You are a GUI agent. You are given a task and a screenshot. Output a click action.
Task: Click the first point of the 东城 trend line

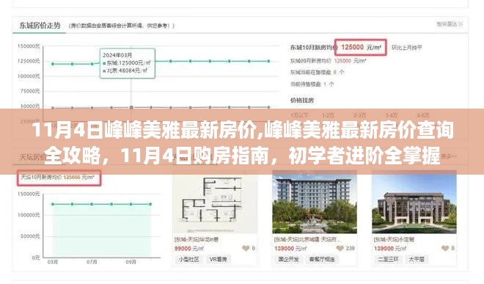click(53, 64)
